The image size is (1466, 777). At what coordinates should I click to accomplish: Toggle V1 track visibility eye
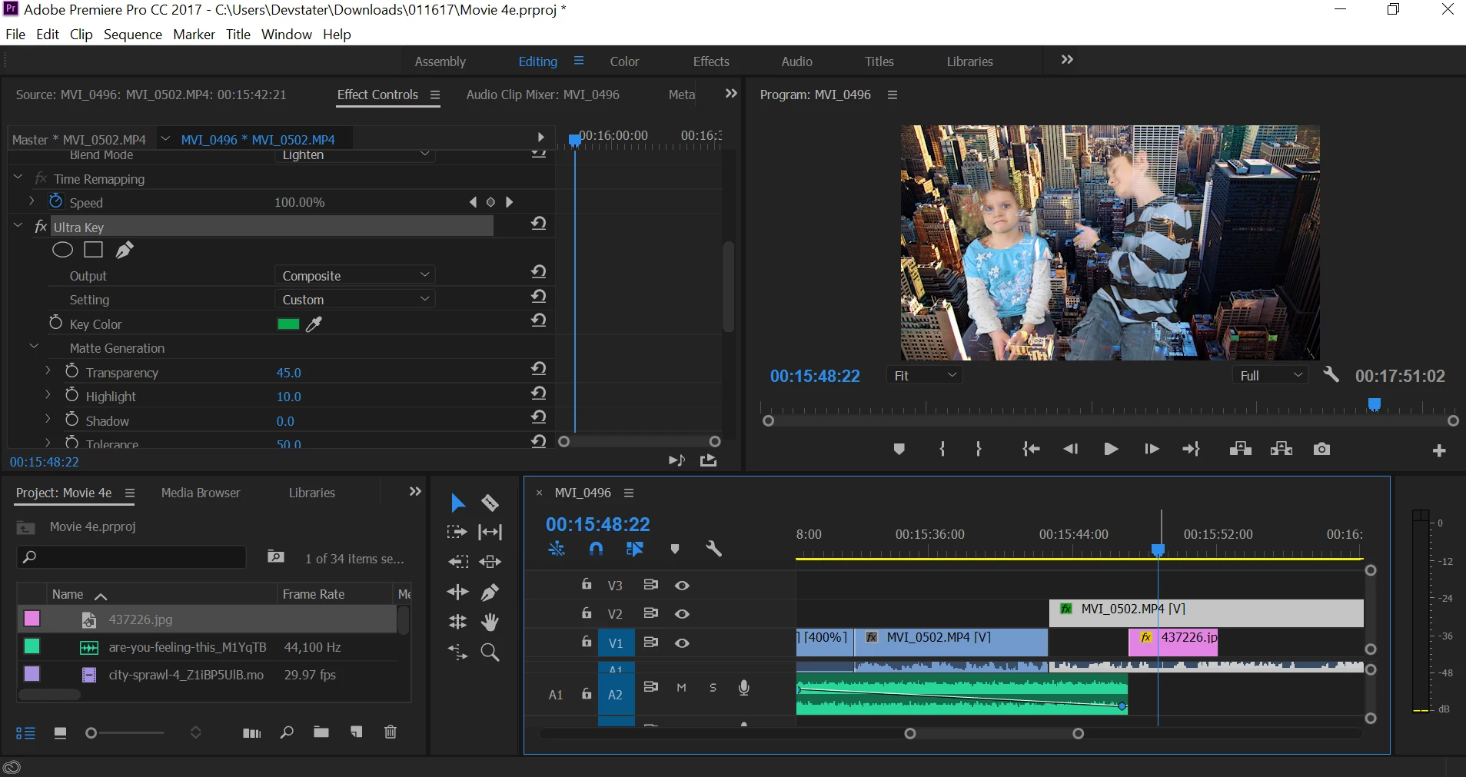click(x=682, y=643)
